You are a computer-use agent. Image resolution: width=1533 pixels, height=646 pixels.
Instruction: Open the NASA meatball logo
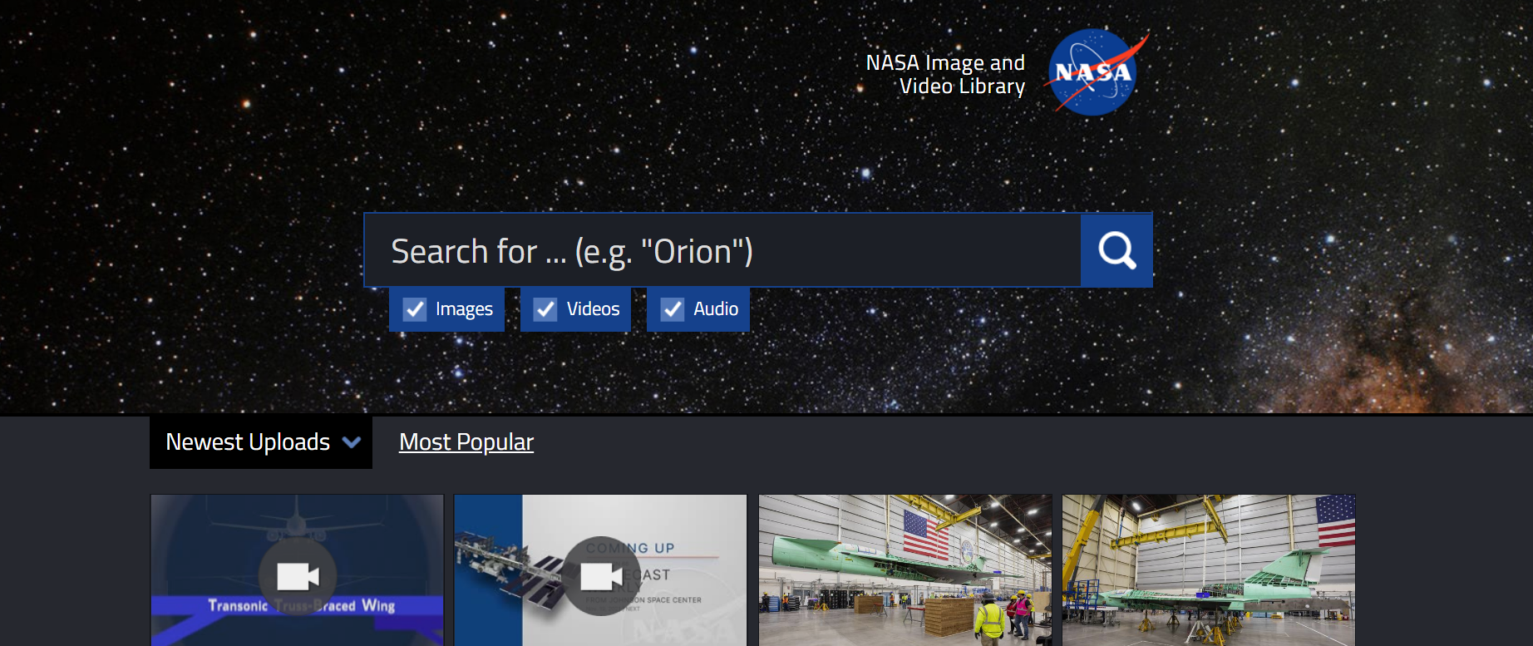[x=1096, y=72]
